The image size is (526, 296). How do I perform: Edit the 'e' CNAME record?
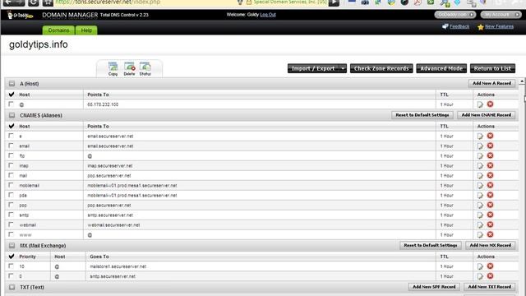coord(480,136)
